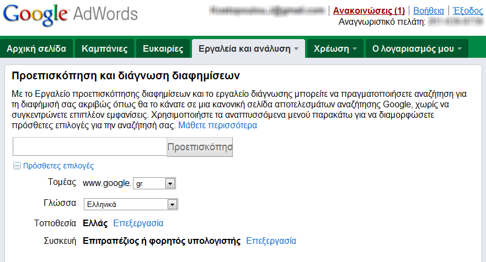Image resolution: width=486 pixels, height=262 pixels.
Task: Click the Συσκευή label
Action: pyautogui.click(x=60, y=241)
